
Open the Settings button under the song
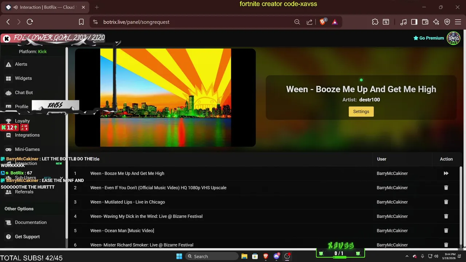point(361,112)
